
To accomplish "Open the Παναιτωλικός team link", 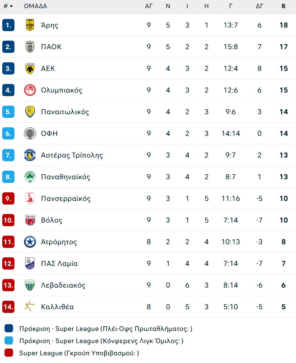I will (x=65, y=112).
